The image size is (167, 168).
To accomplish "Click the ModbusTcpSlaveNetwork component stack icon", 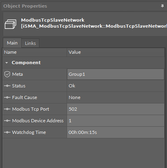I will tap(10, 24).
